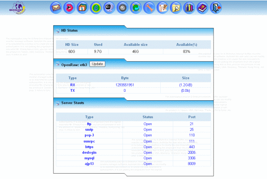Click the gray gear settings icon

[x=123, y=8]
